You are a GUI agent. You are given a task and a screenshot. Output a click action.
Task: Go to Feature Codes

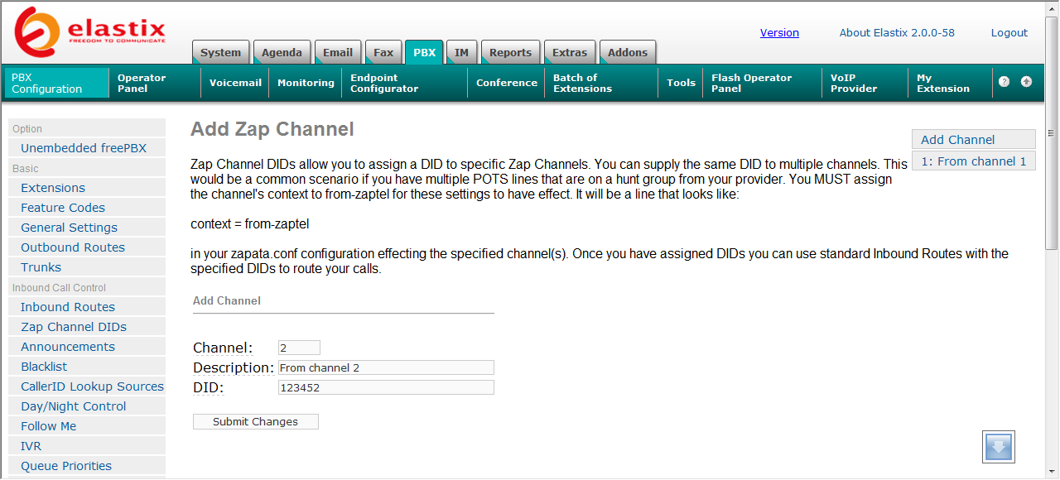87,208
